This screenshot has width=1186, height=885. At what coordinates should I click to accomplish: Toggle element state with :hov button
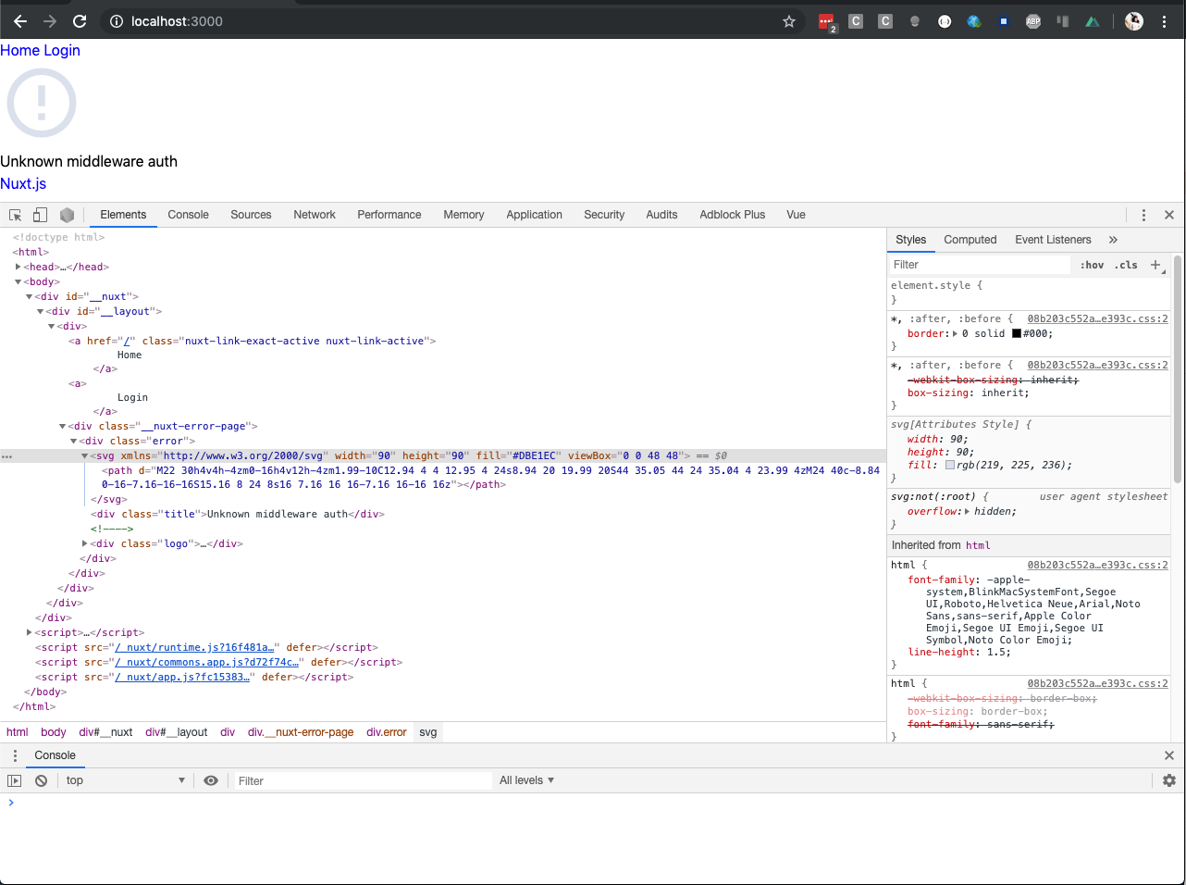[x=1092, y=265]
